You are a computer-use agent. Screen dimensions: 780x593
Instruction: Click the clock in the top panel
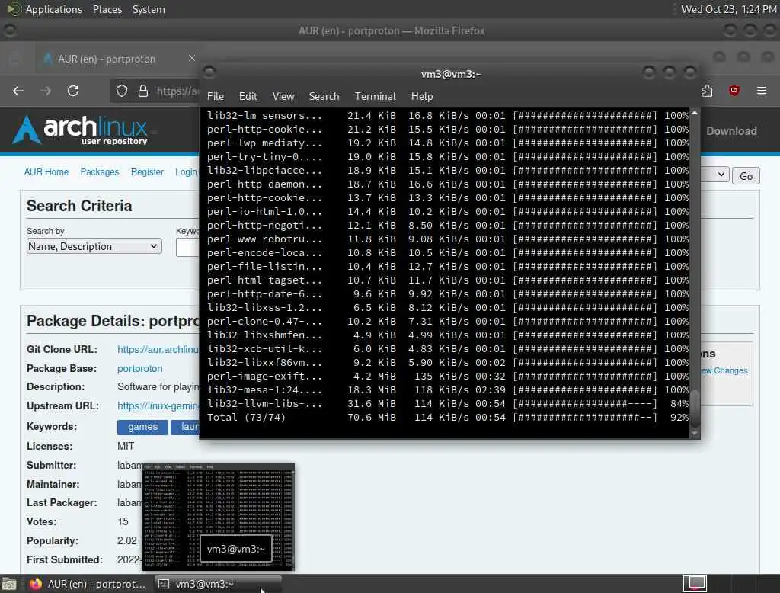[x=729, y=9]
